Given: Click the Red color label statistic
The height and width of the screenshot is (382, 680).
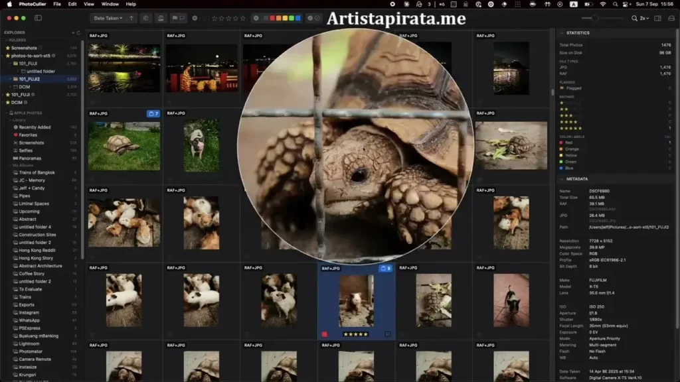Looking at the screenshot, I should [x=615, y=143].
